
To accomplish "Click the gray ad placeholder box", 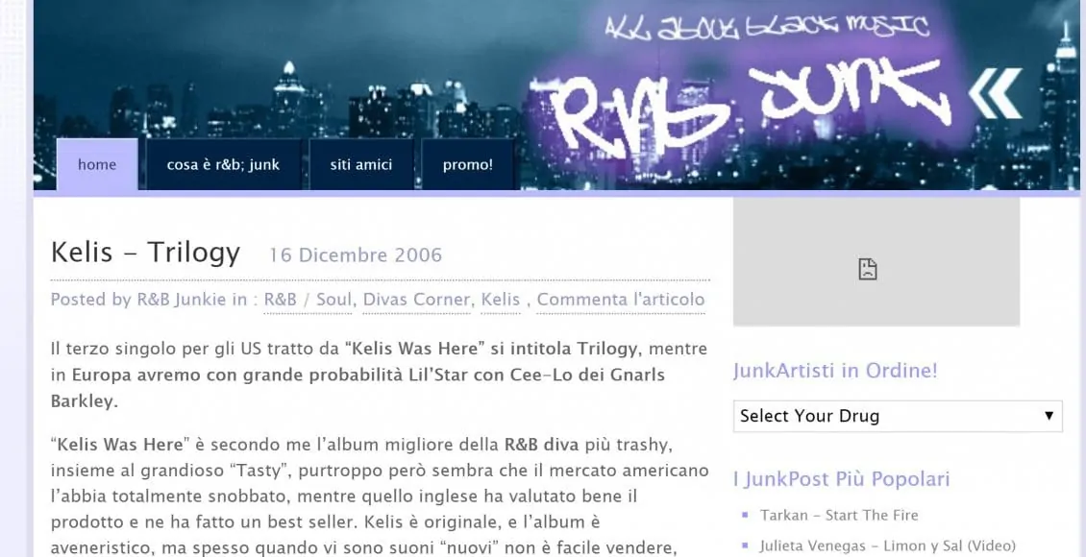I will tap(876, 261).
